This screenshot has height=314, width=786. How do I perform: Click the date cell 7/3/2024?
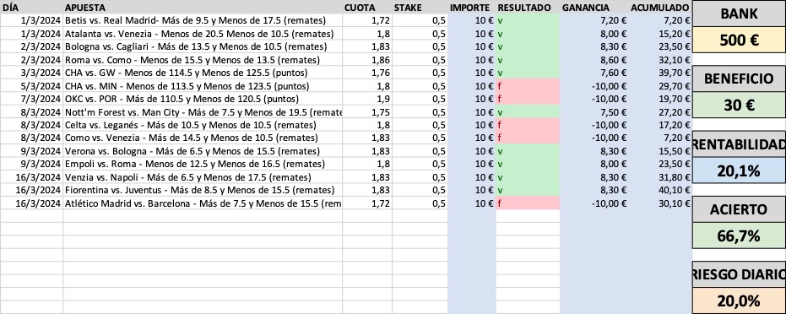tap(31, 99)
